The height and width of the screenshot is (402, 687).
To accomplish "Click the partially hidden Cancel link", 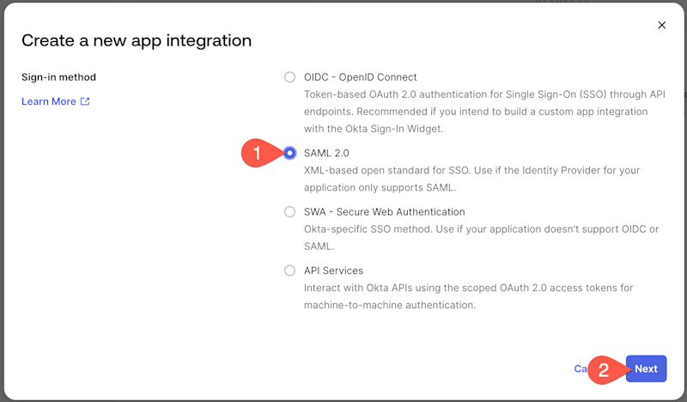I will click(579, 368).
